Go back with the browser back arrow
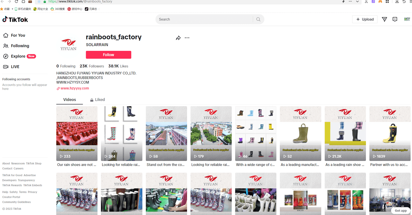412x215 pixels. coord(3,2)
